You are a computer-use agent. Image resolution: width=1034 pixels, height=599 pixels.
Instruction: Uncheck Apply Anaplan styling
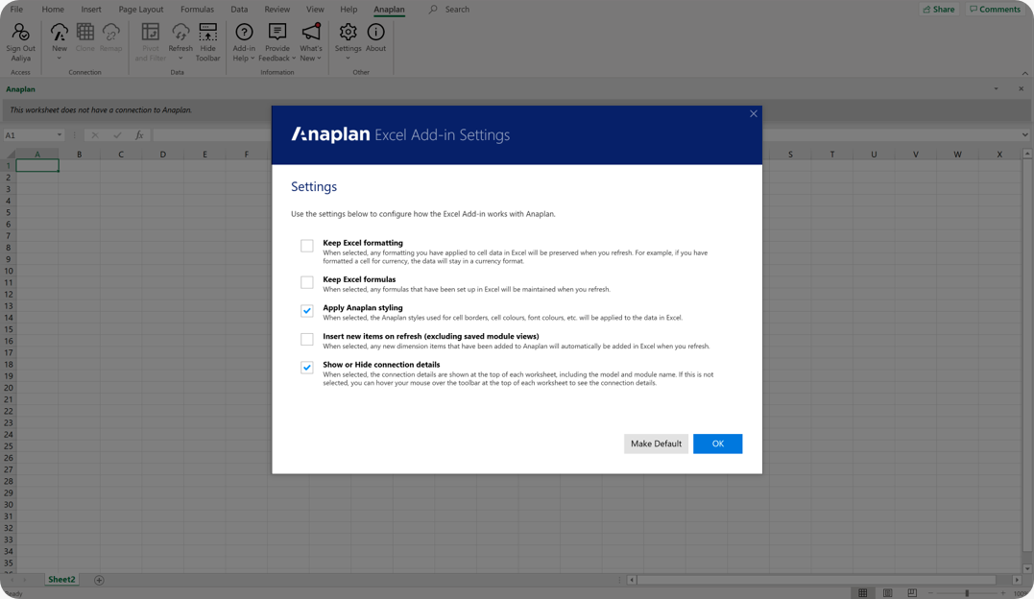point(306,311)
